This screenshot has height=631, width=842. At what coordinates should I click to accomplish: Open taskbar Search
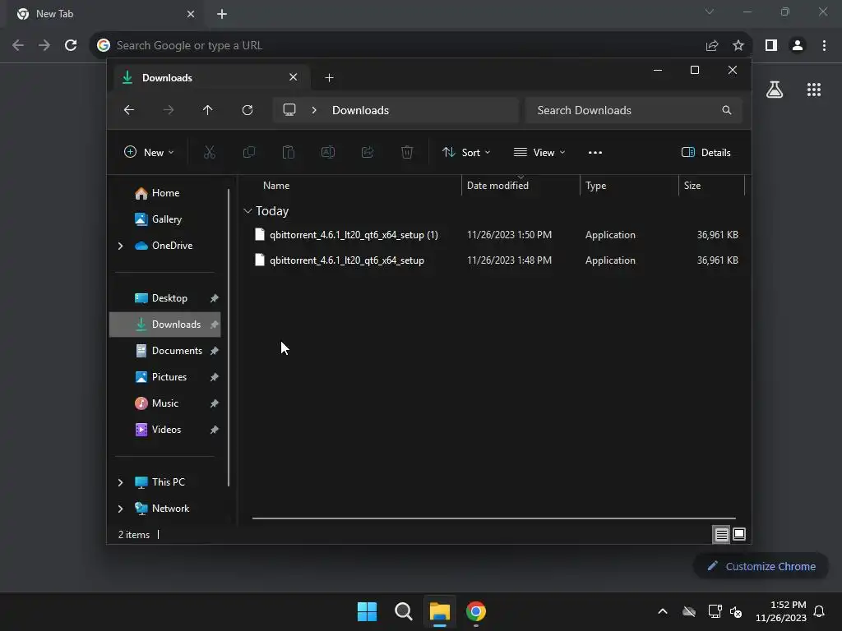click(403, 611)
